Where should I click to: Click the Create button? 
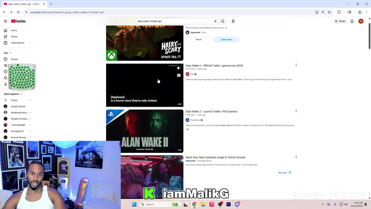340,21
